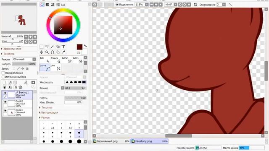Image resolution: width=269 pixels, height=151 pixels.
Task: Zoom out using canvas toolbar minus
Action: (151, 5)
